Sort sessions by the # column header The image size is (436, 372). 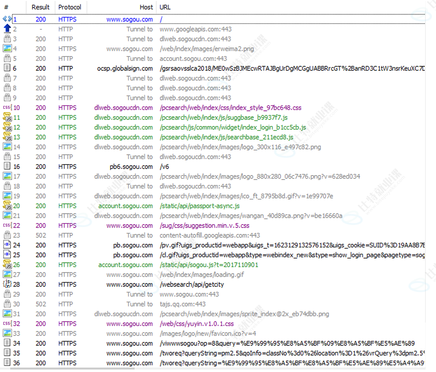tap(6, 7)
